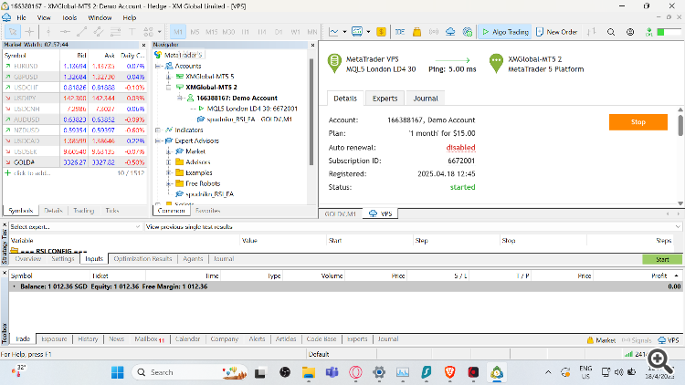The image size is (685, 385).
Task: Collapse the Accounts tree node
Action: click(x=158, y=67)
